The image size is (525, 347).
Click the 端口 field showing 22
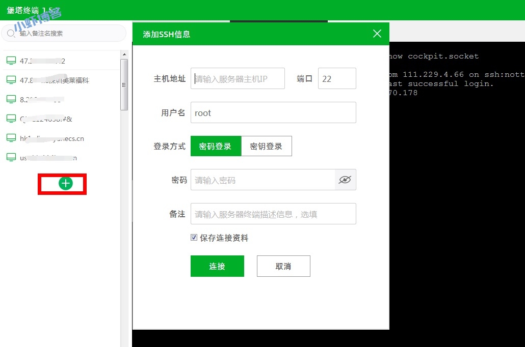pos(336,78)
